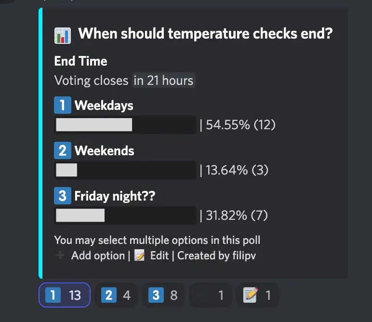Click the "in 21 hours" timestamp

tap(163, 80)
